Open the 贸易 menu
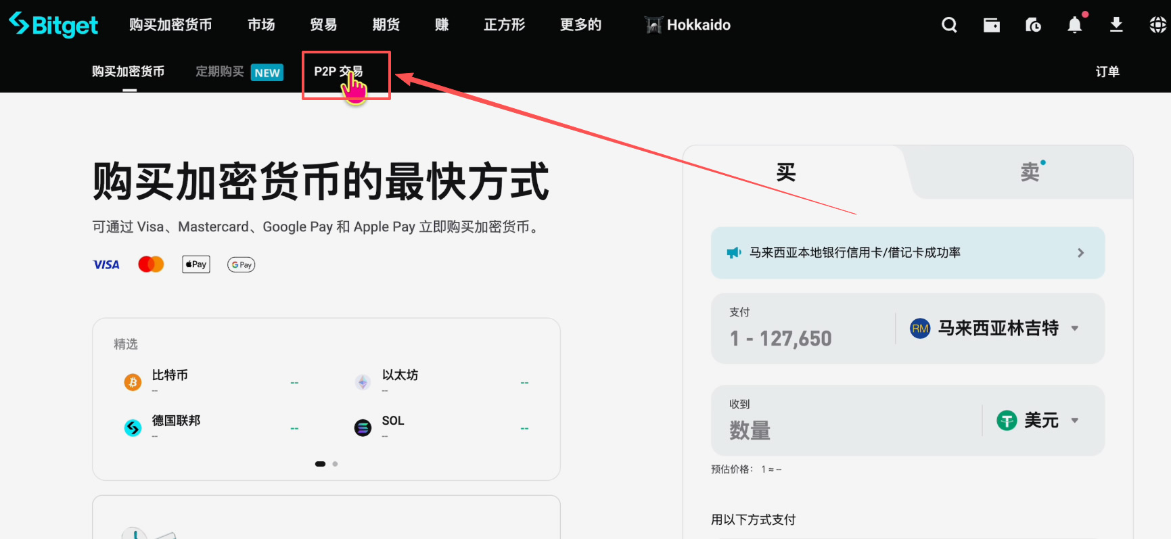1171x539 pixels. [323, 25]
